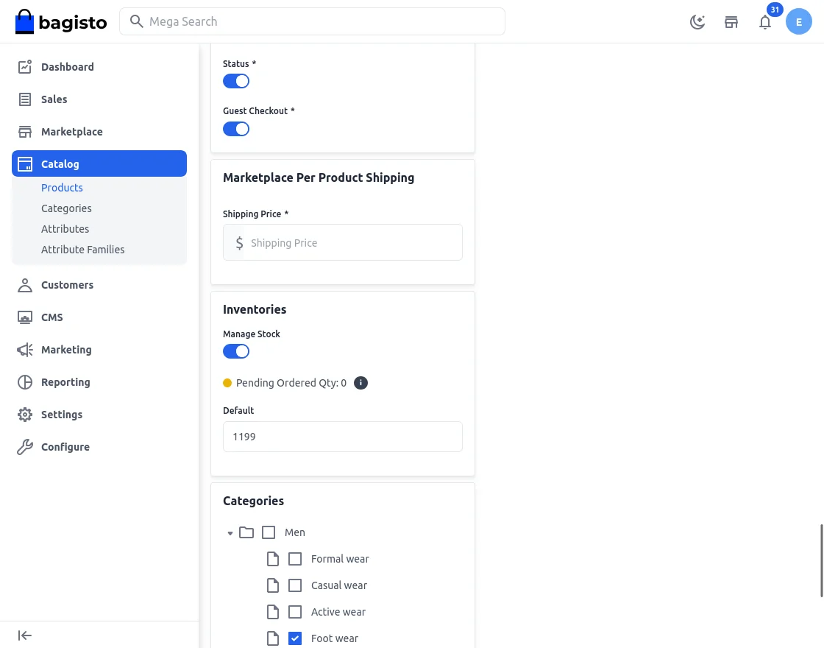
Task: Check the Formal wear category checkbox
Action: coord(295,559)
